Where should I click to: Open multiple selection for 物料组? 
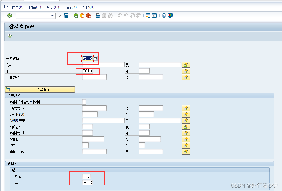(x=186, y=139)
